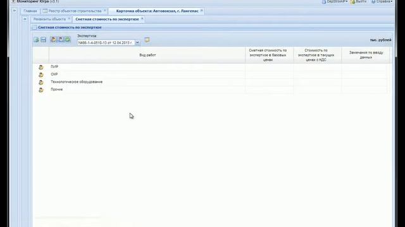This screenshot has width=405, height=227.
Task: Click the green refresh icon in the toolbar
Action: [68, 39]
